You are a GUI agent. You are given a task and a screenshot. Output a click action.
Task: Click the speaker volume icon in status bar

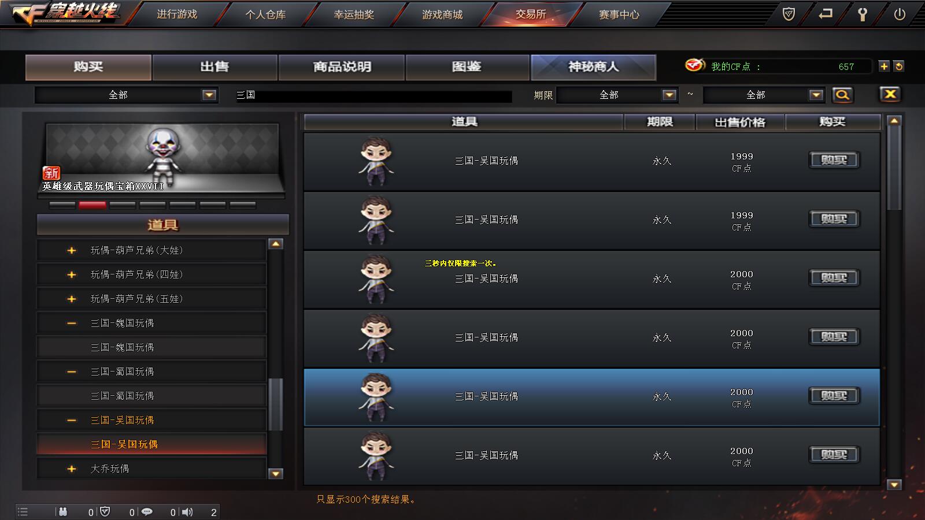click(187, 512)
